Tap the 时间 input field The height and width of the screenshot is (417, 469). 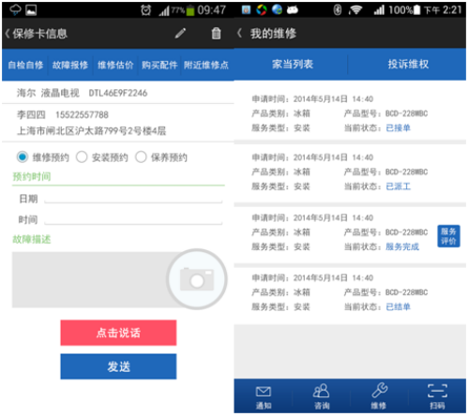[x=133, y=219]
